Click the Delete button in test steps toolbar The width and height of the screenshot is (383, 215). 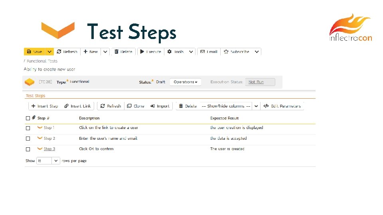(188, 106)
